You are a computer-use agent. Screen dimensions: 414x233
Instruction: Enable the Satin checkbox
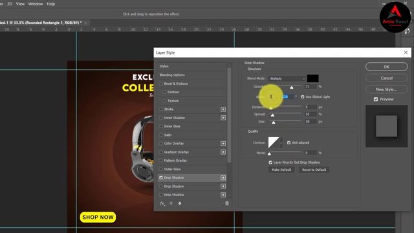tap(161, 135)
